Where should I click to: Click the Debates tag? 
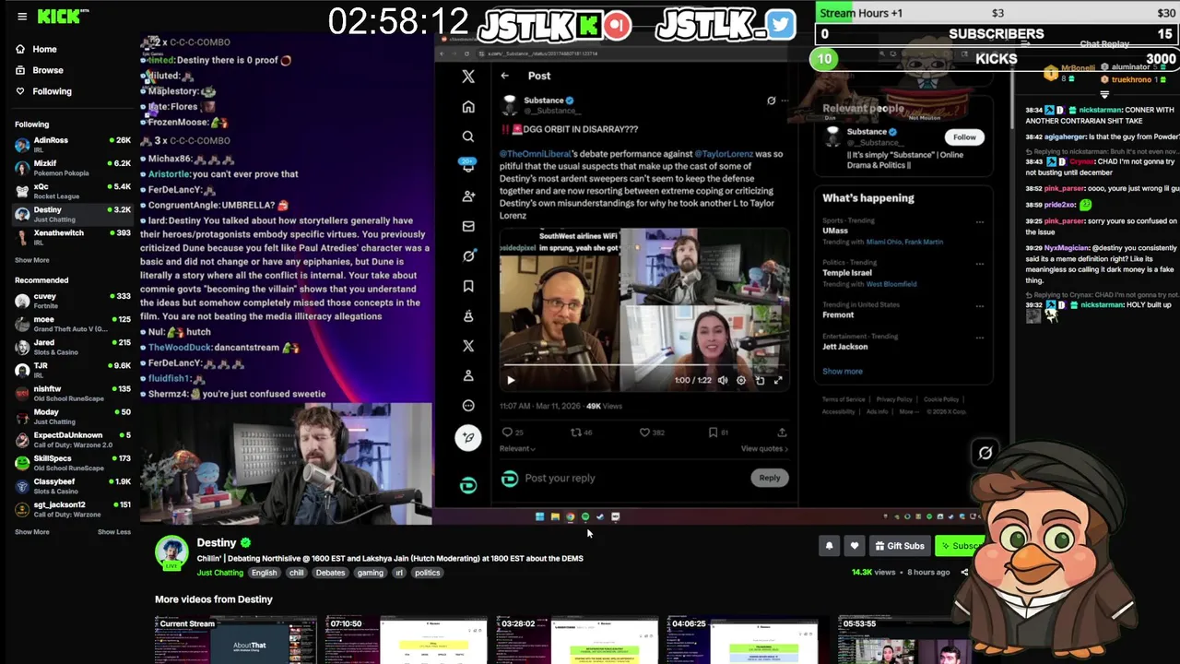(330, 573)
